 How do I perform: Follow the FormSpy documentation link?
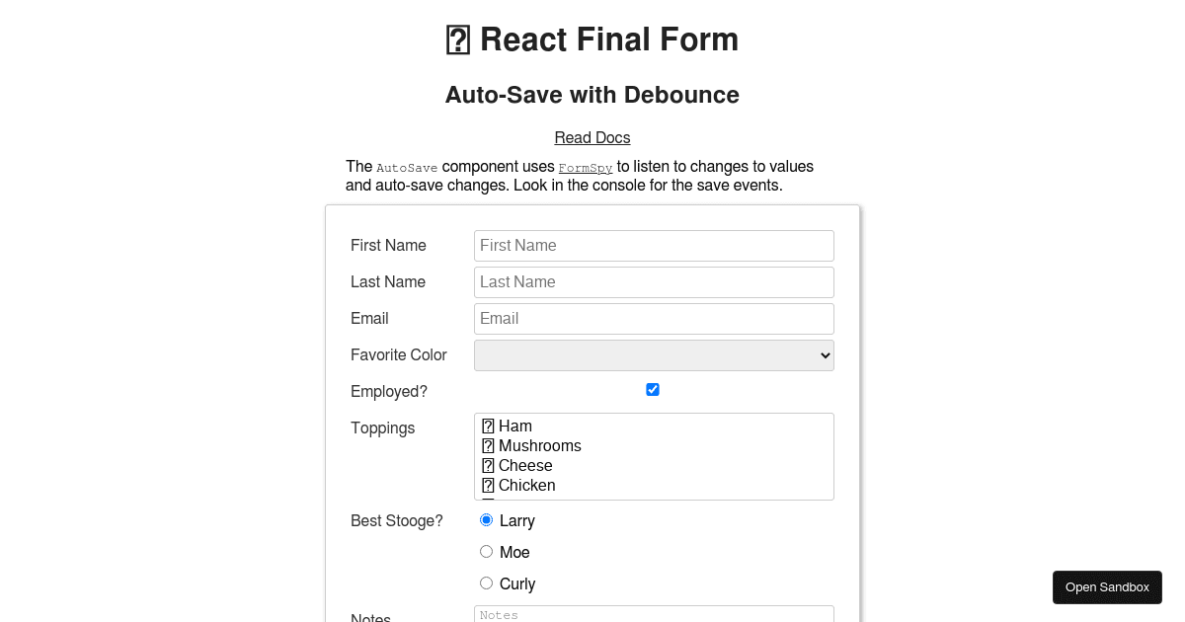tap(585, 168)
